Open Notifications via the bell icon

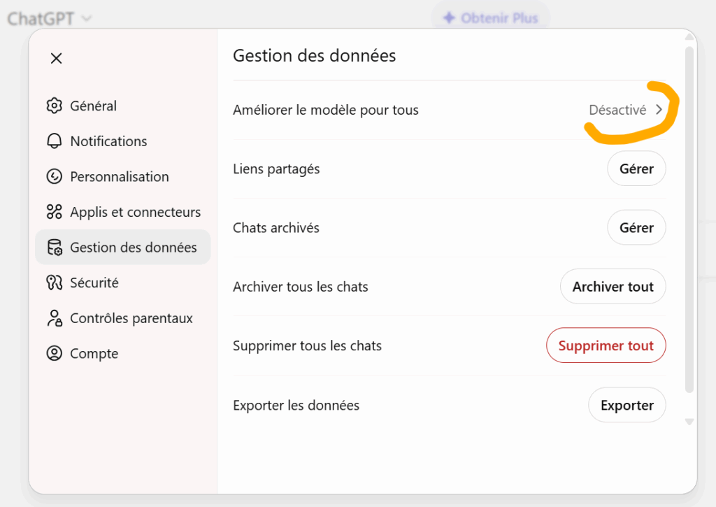tap(55, 141)
